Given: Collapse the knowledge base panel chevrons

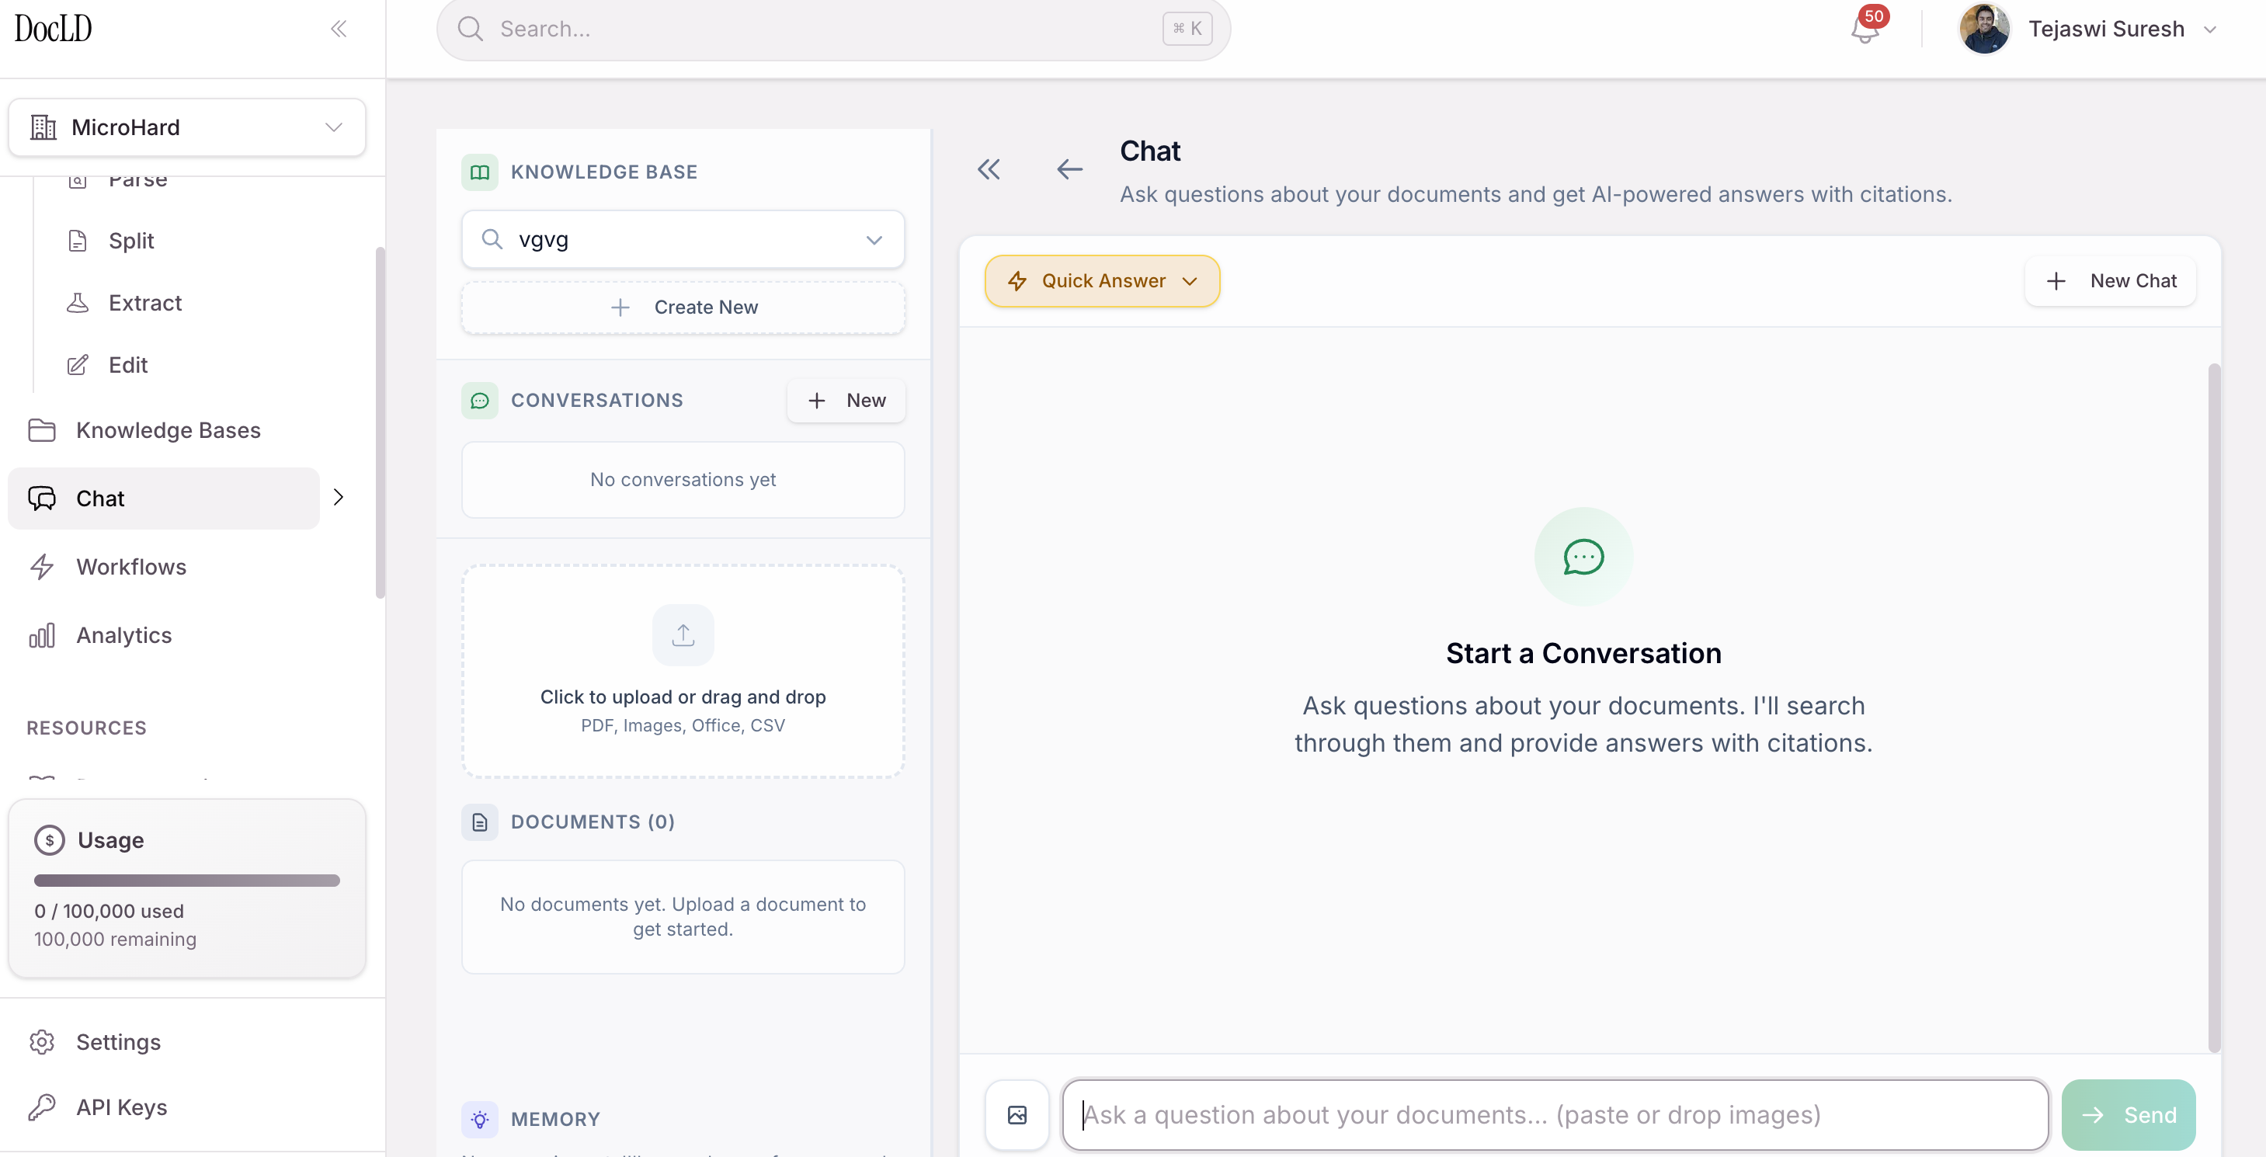Looking at the screenshot, I should point(989,169).
